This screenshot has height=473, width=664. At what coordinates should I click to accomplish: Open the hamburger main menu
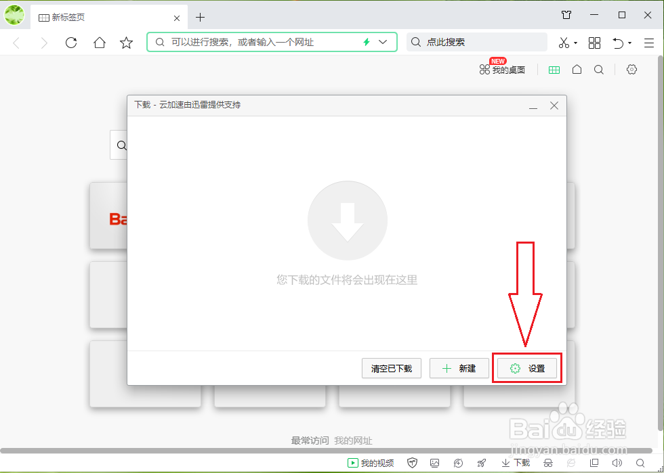pos(649,42)
